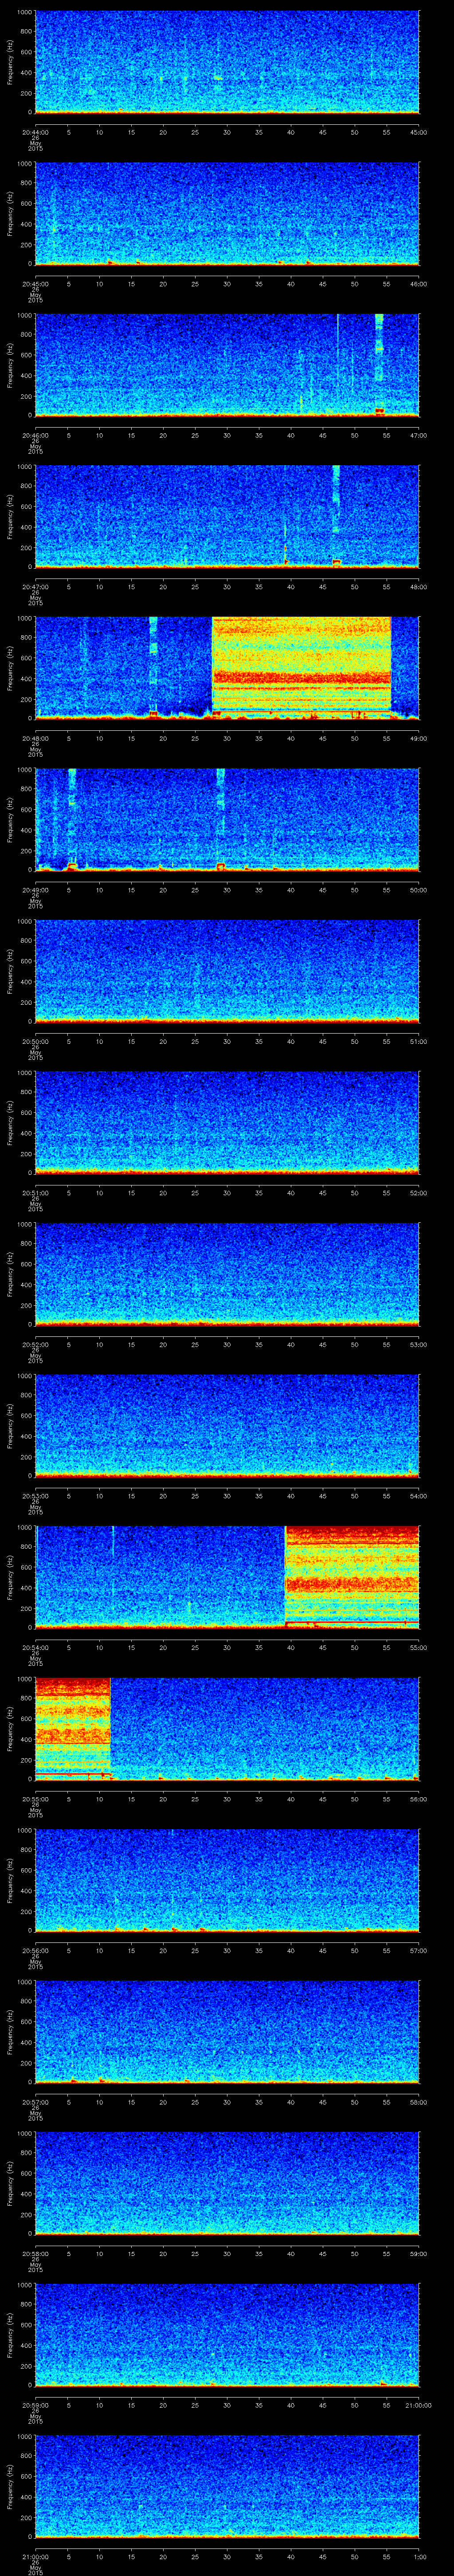Click the 20:49:00 start time label

35,890
